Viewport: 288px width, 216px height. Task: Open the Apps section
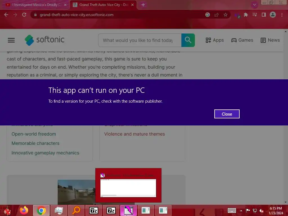tap(215, 40)
